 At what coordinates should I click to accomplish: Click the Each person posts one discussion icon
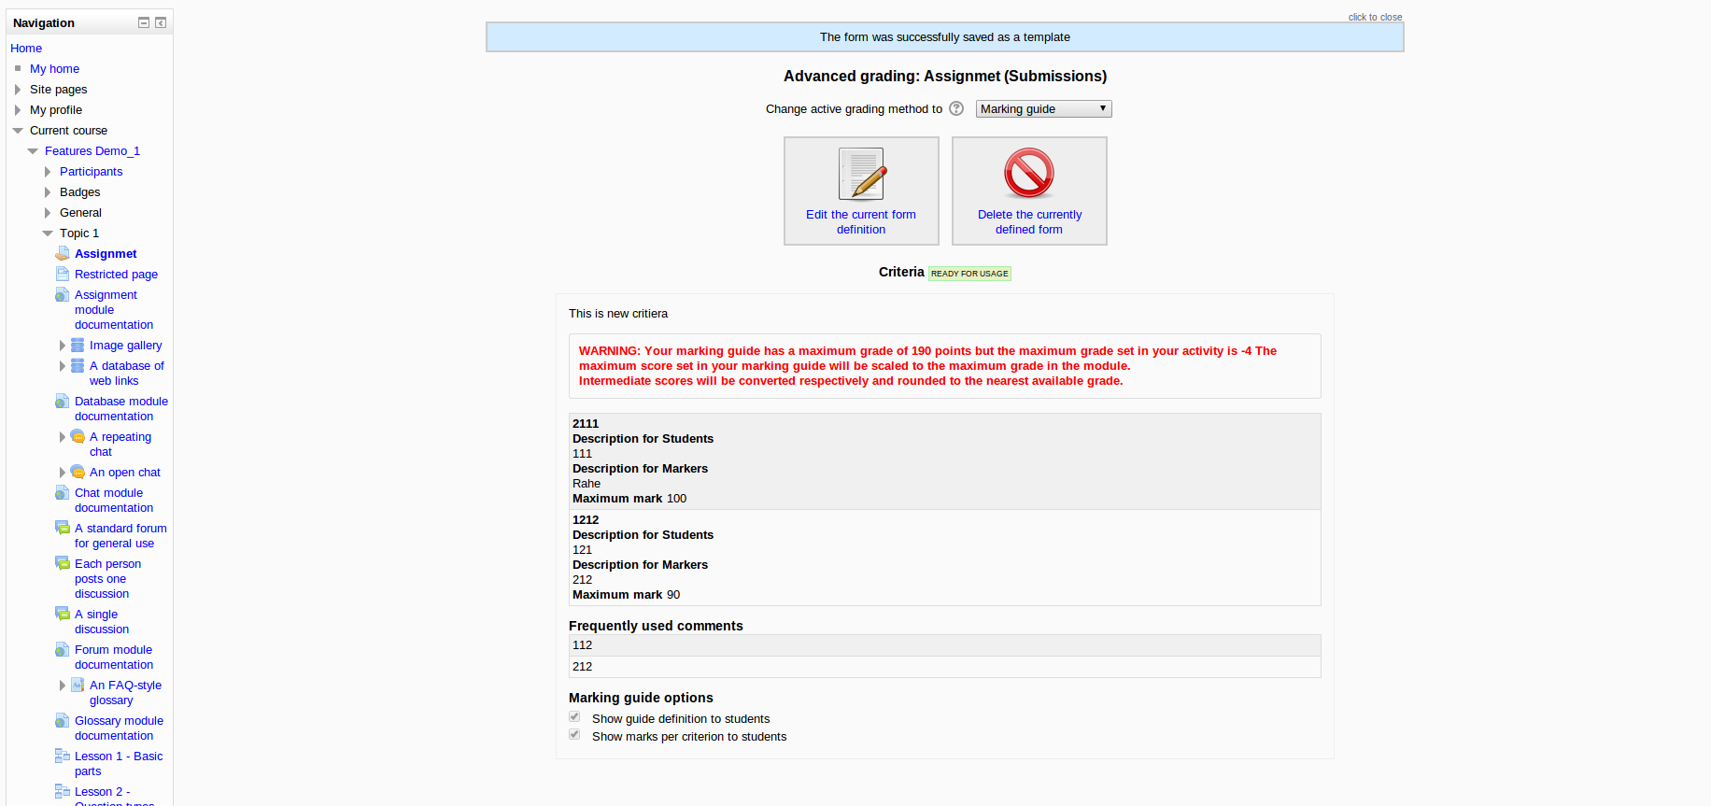point(63,563)
